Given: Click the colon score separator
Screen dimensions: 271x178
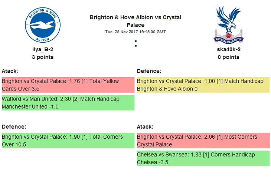Looking at the screenshot, I should coord(135,44).
